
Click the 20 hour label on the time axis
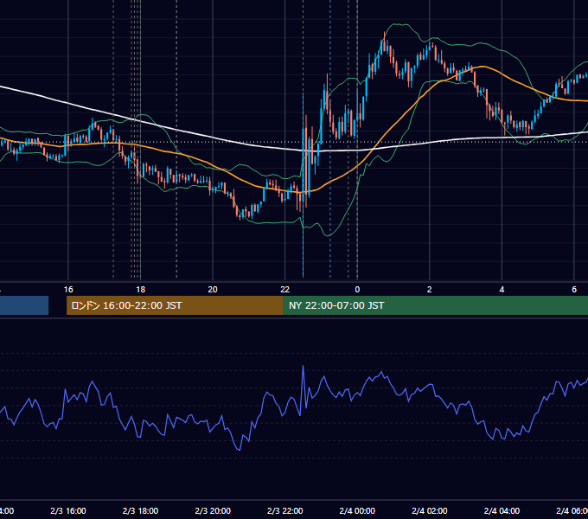pos(213,290)
